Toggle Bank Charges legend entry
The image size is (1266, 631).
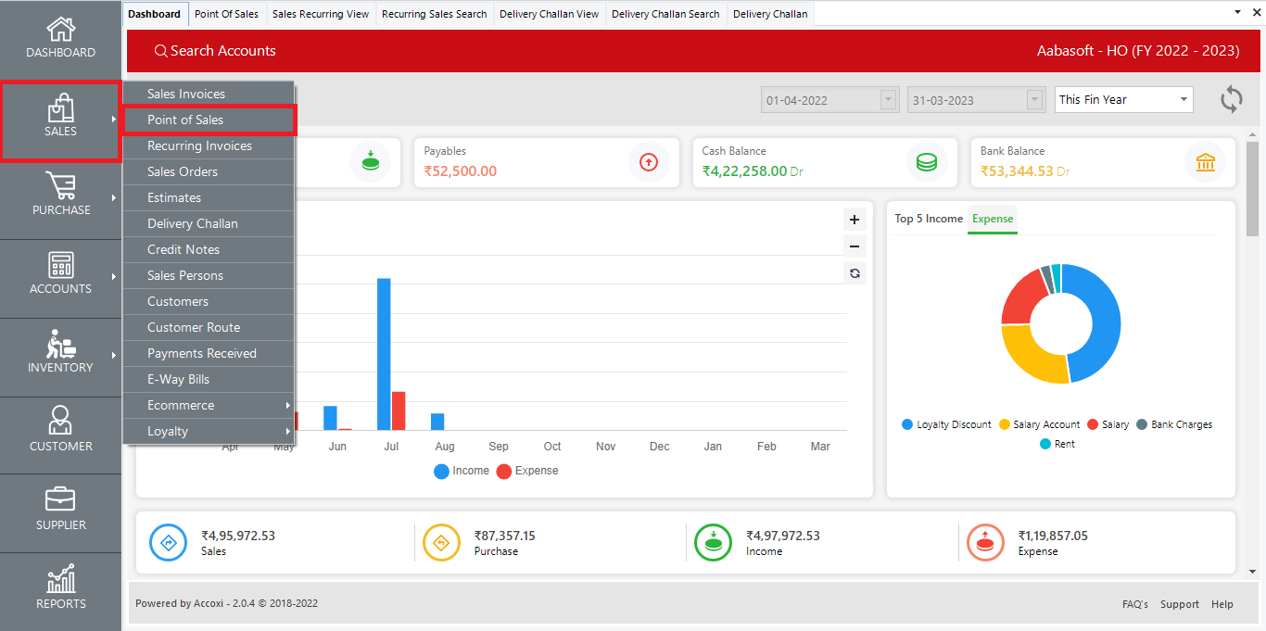click(x=1174, y=424)
